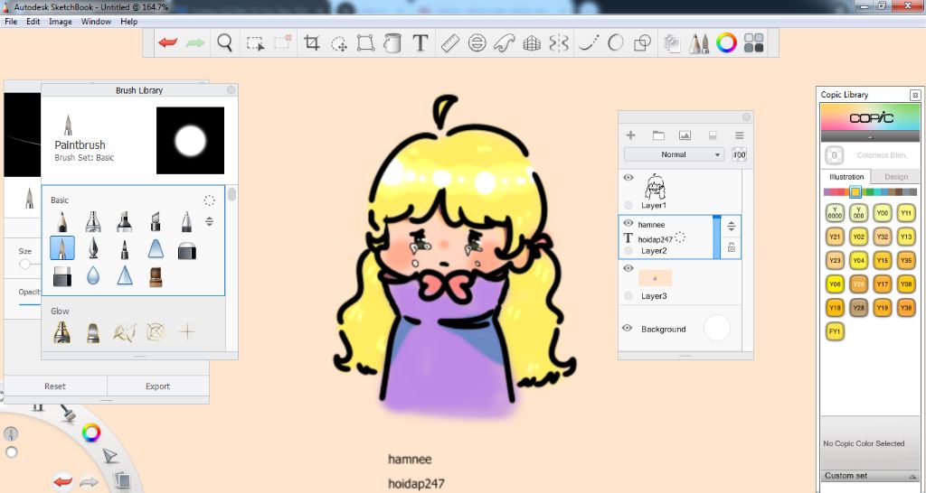Click the Reset button in brush properties
The image size is (926, 493).
point(55,386)
